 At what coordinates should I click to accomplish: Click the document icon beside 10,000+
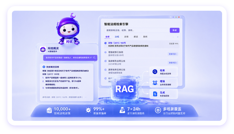pos(49,110)
